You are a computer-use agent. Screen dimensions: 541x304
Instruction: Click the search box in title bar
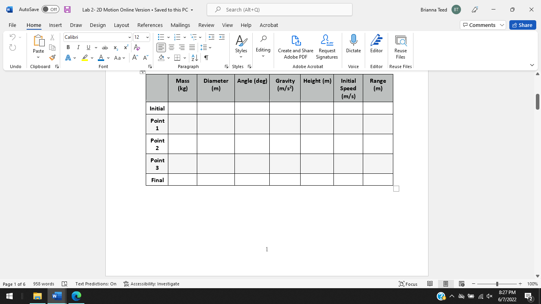click(x=280, y=9)
